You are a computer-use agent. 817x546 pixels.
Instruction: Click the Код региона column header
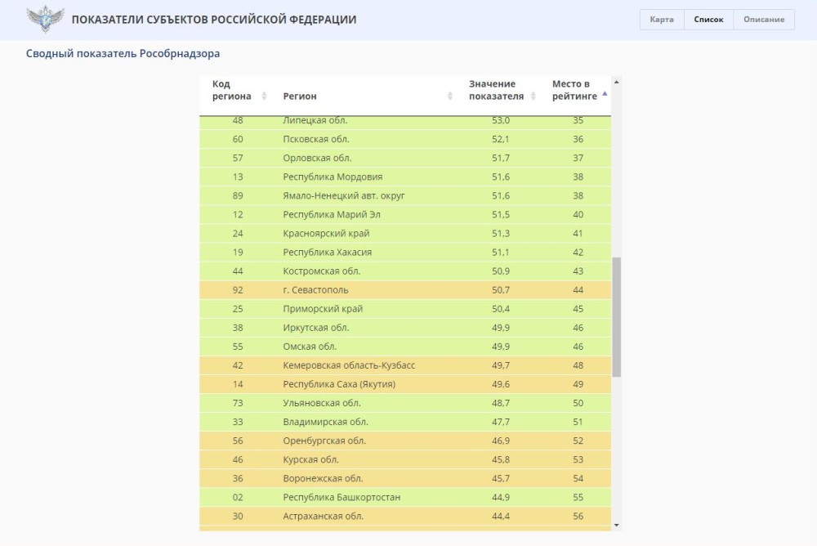[x=232, y=90]
